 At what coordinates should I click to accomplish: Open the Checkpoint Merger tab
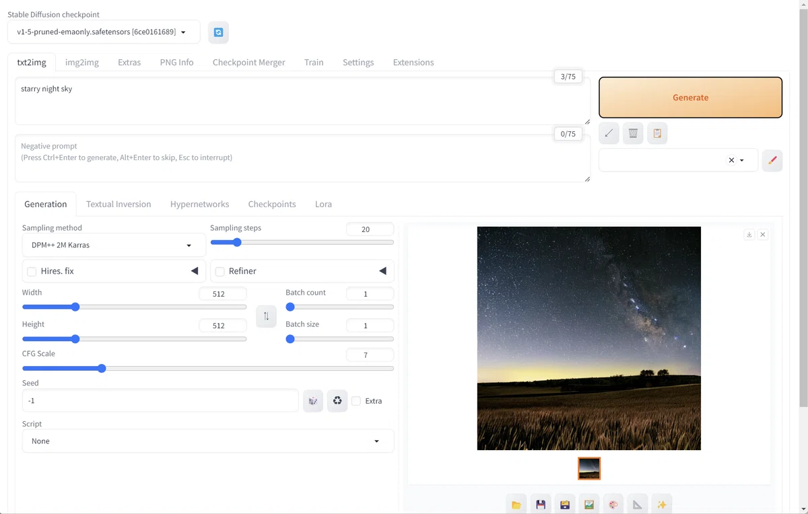coord(249,62)
